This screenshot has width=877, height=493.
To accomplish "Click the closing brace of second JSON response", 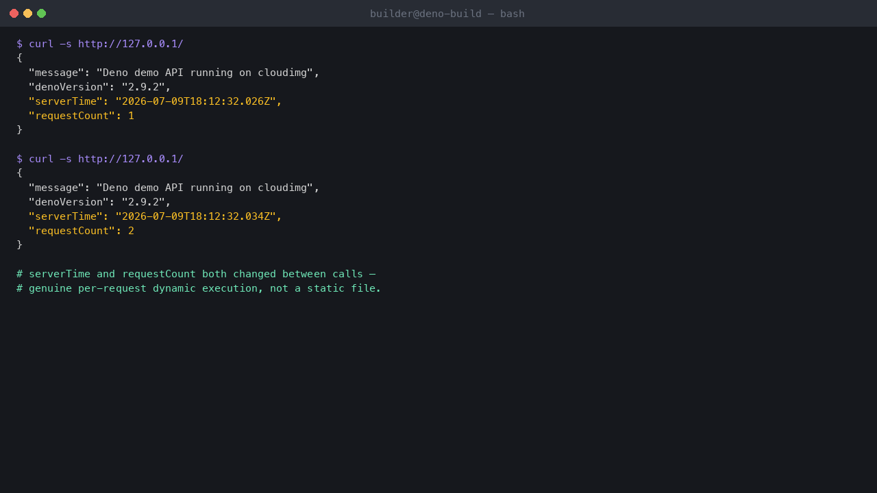I will click(19, 245).
